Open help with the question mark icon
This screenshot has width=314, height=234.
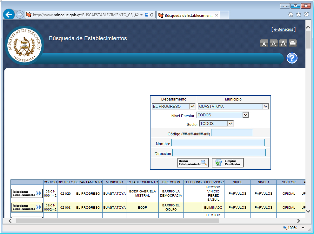tap(292, 58)
